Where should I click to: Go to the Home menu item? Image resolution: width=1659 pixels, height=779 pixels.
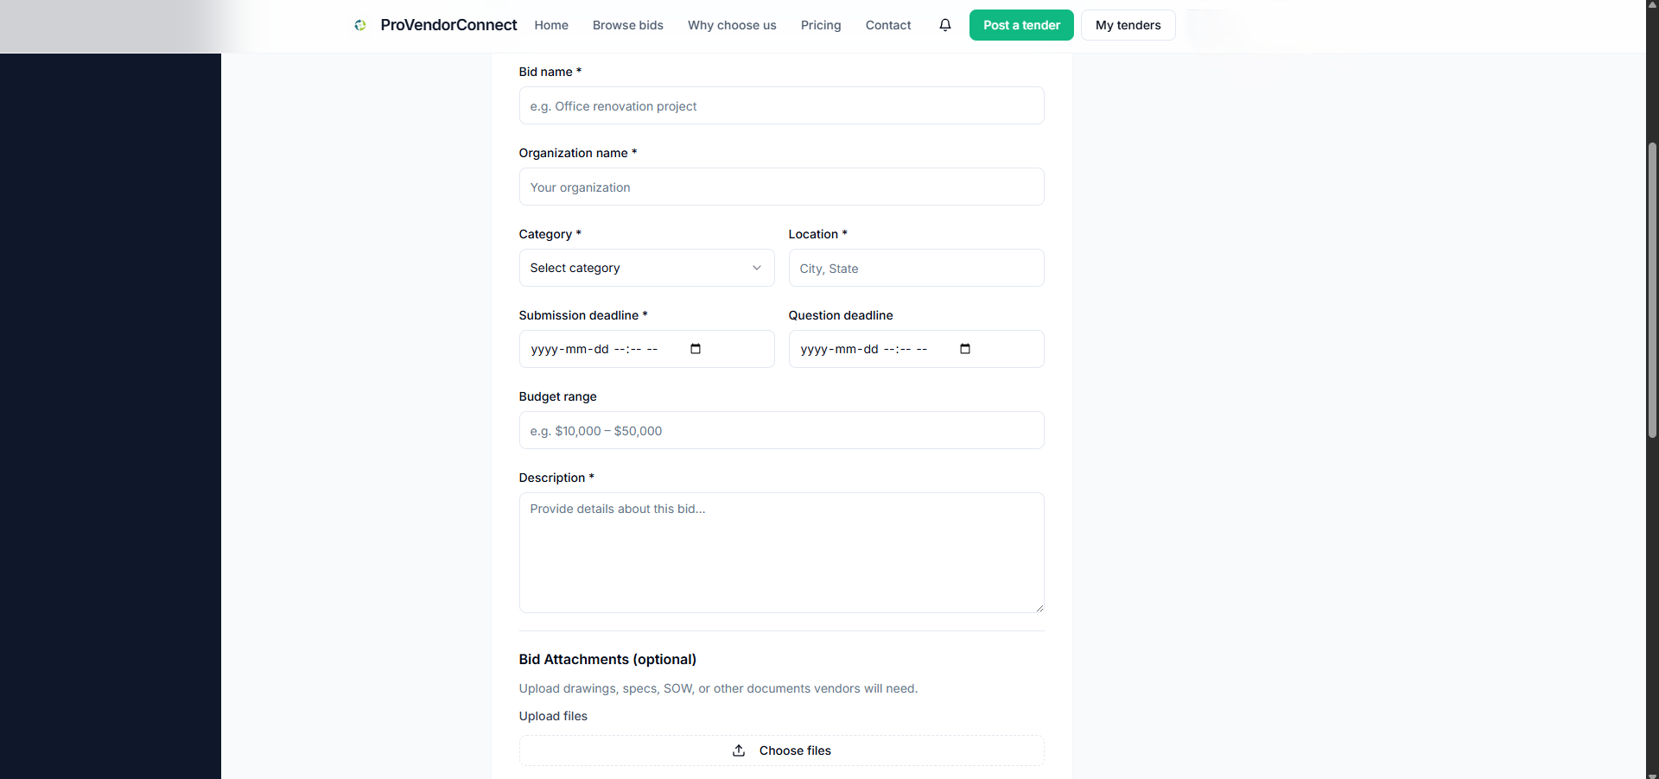551,25
